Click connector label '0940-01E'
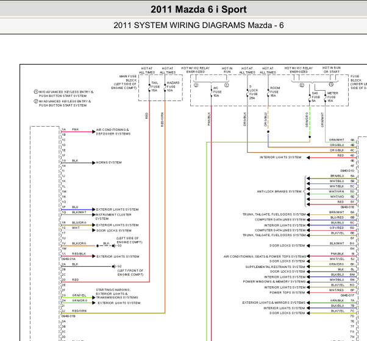This screenshot has height=341, width=367. point(347,207)
